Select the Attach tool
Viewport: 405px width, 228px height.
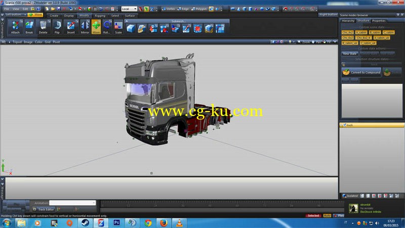(15, 27)
